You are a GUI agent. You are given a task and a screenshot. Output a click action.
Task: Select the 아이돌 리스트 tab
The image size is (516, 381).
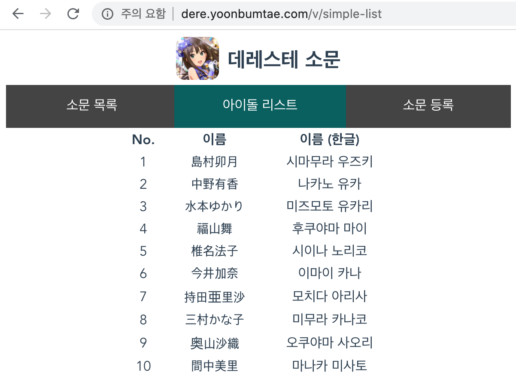pos(260,105)
